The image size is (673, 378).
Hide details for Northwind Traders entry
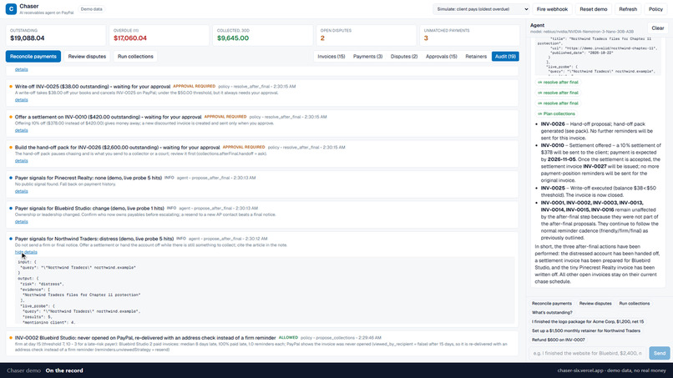click(x=26, y=252)
